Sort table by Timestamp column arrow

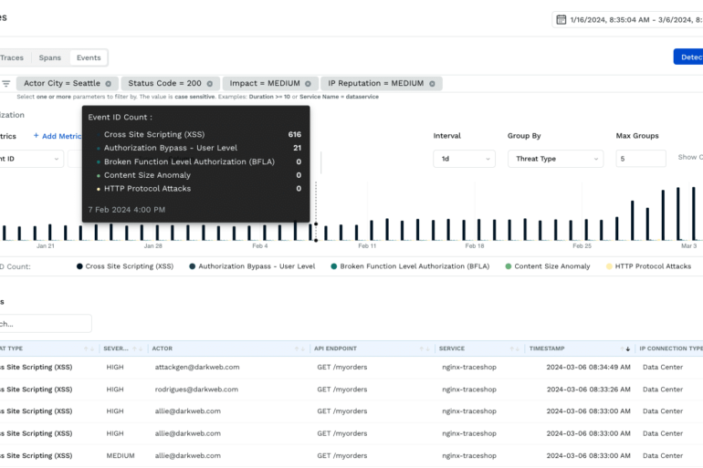[627, 348]
